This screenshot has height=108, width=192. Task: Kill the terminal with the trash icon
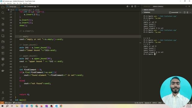[187, 12]
